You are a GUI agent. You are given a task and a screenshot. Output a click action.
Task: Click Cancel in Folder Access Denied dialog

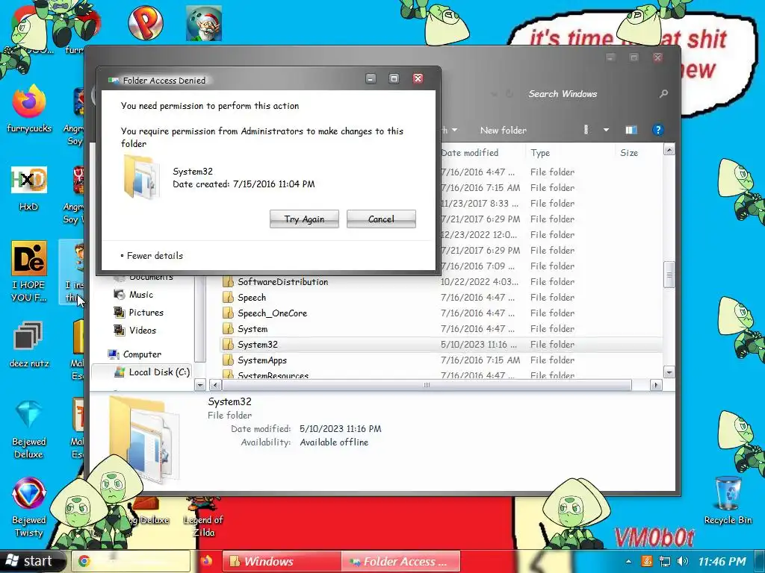tap(381, 219)
